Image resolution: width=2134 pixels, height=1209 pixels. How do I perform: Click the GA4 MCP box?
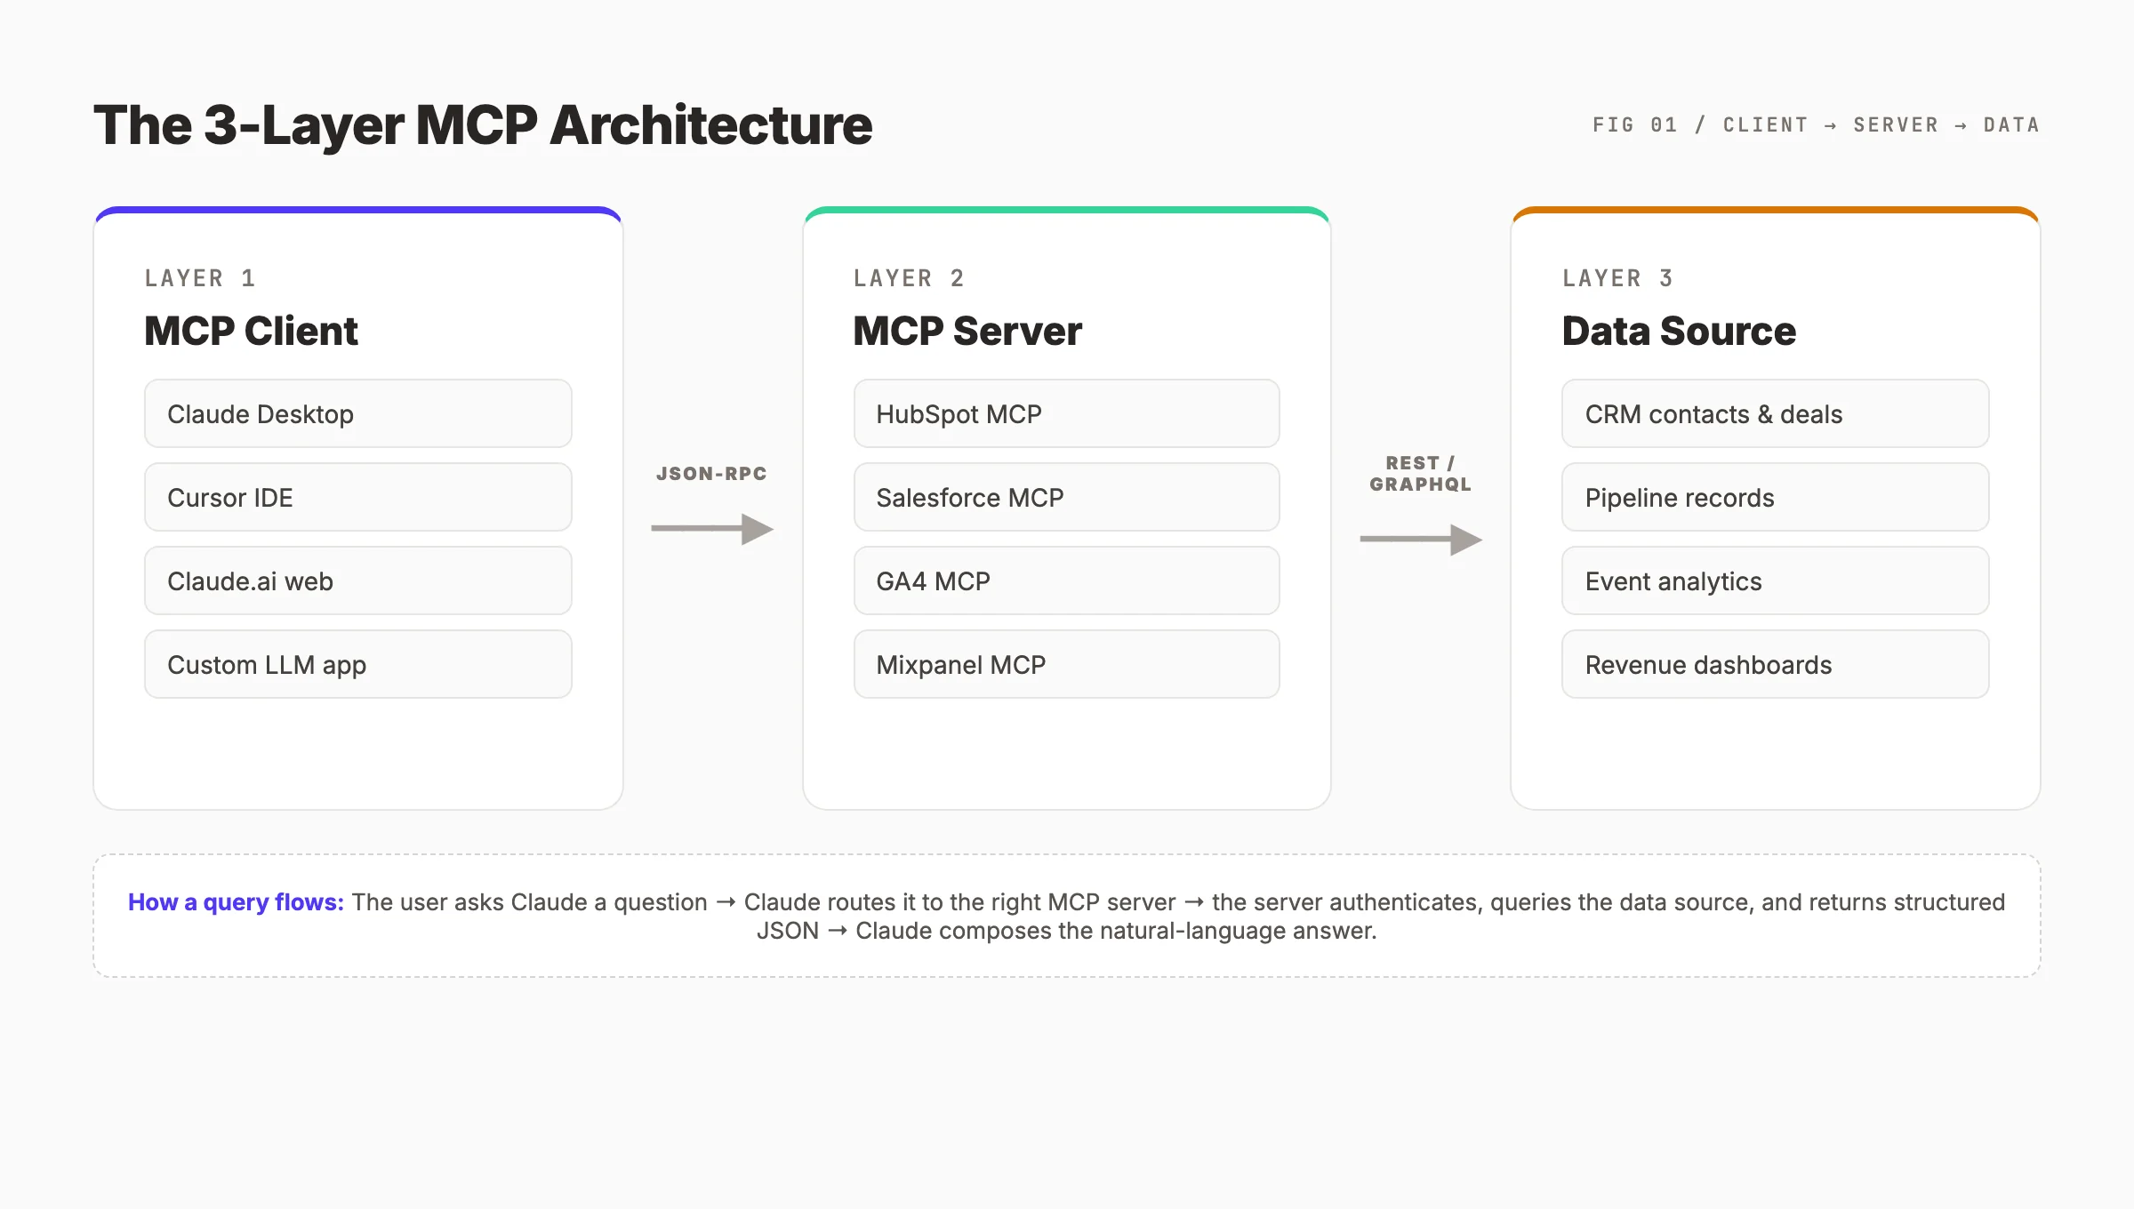[1066, 580]
